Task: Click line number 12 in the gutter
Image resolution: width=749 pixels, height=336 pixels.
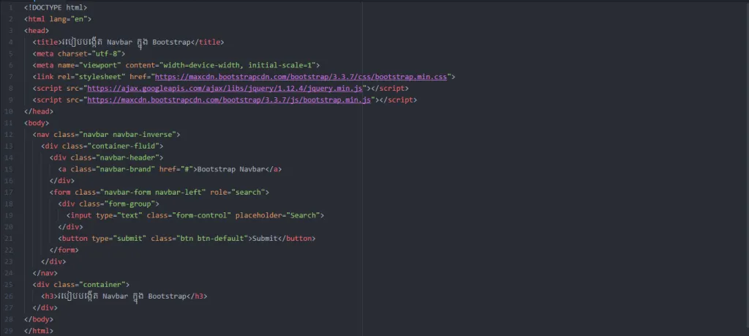Action: point(9,135)
